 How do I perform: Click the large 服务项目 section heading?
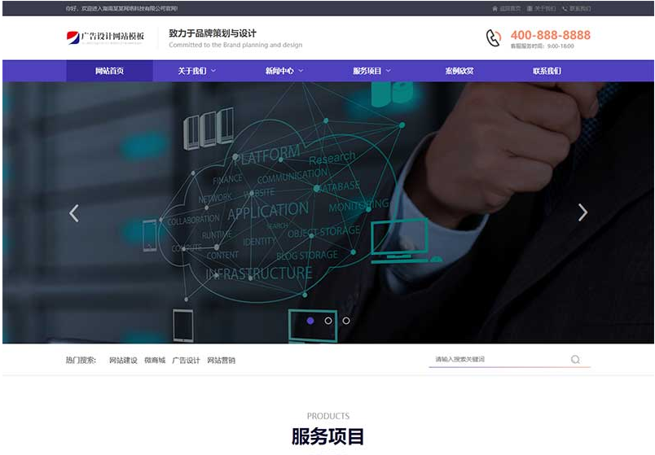[328, 436]
